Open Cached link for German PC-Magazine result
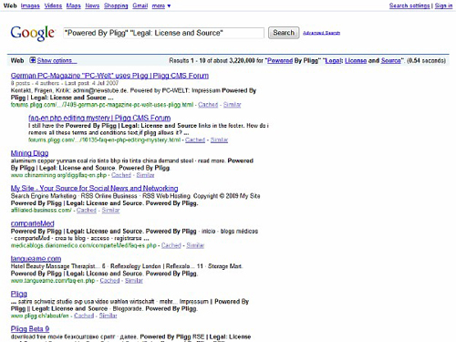 208,105
